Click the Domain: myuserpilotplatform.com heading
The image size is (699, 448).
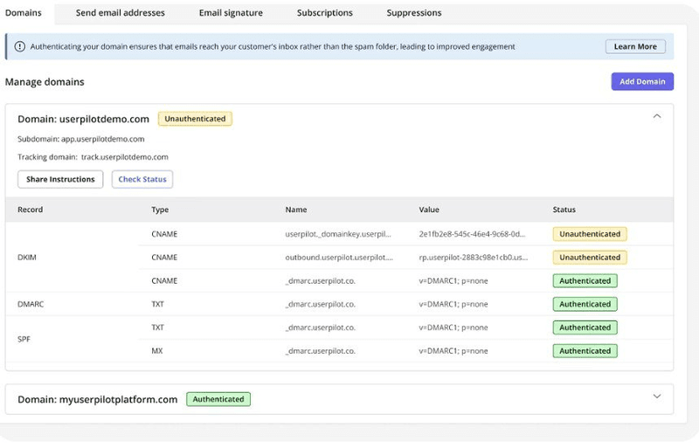(98, 399)
